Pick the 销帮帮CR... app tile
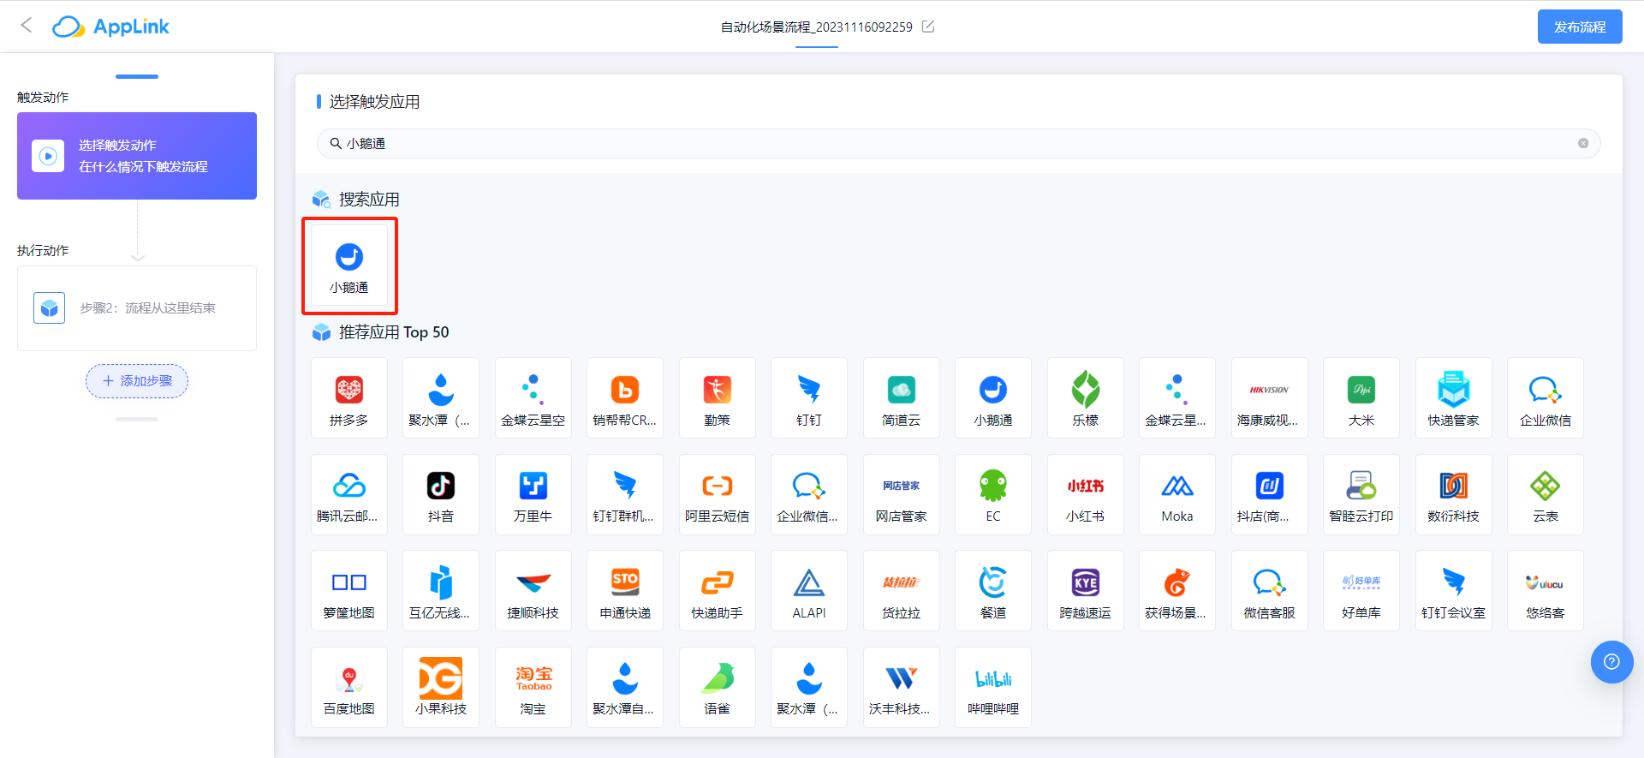The image size is (1644, 758). (625, 398)
